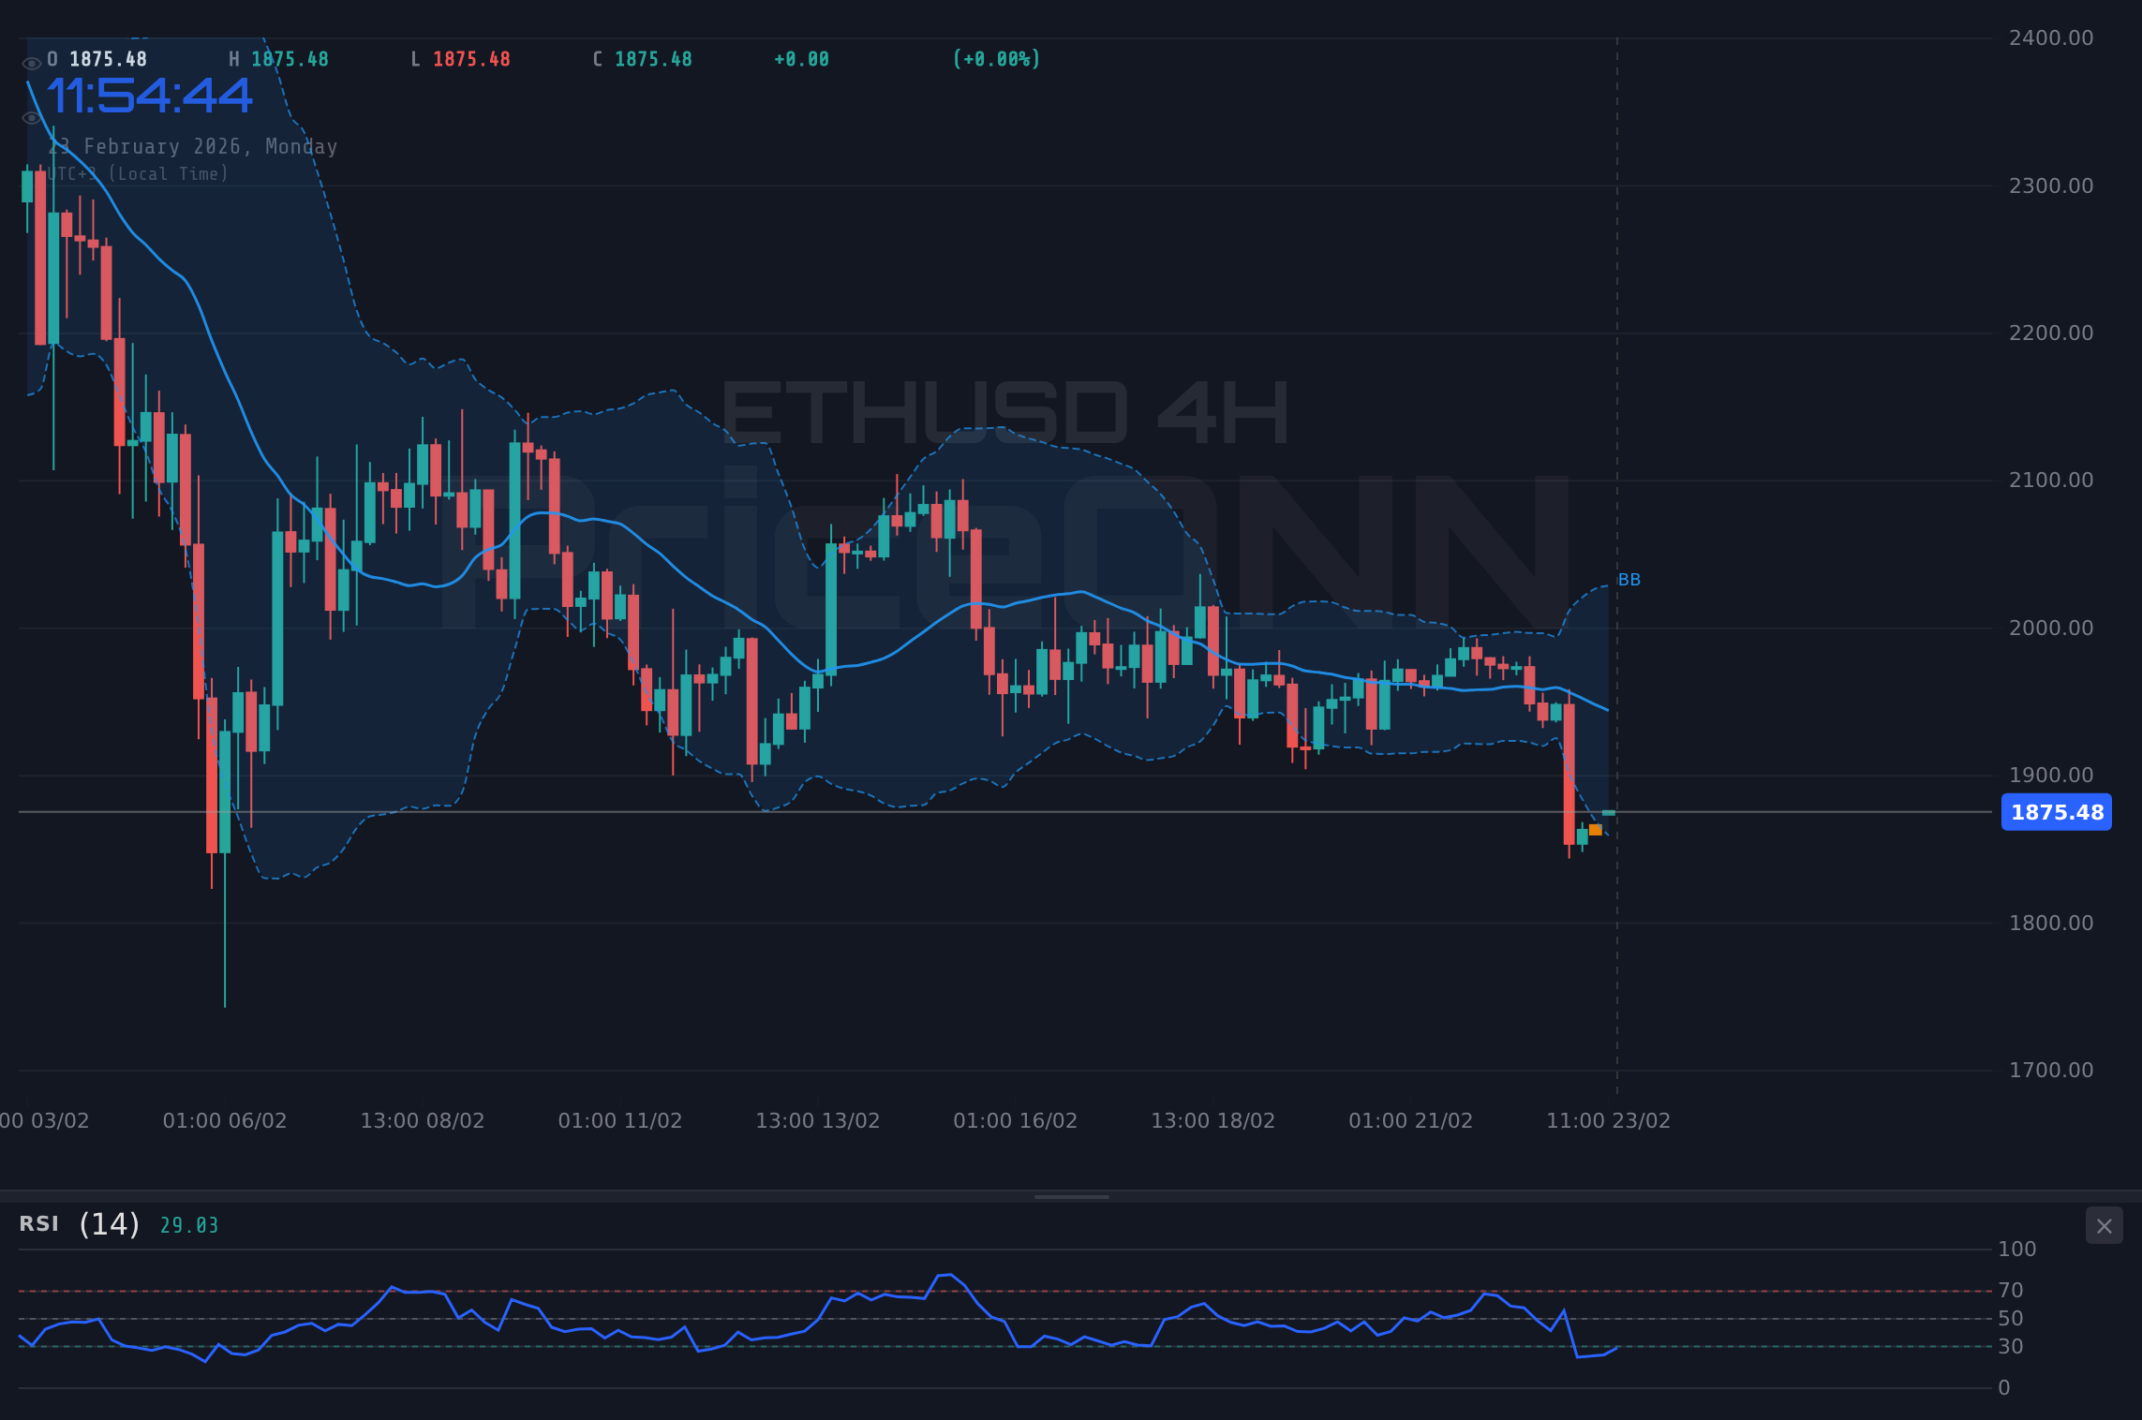Click the percent change (+0.00%) readout
Screen dimensions: 2142x1420
click(x=996, y=58)
